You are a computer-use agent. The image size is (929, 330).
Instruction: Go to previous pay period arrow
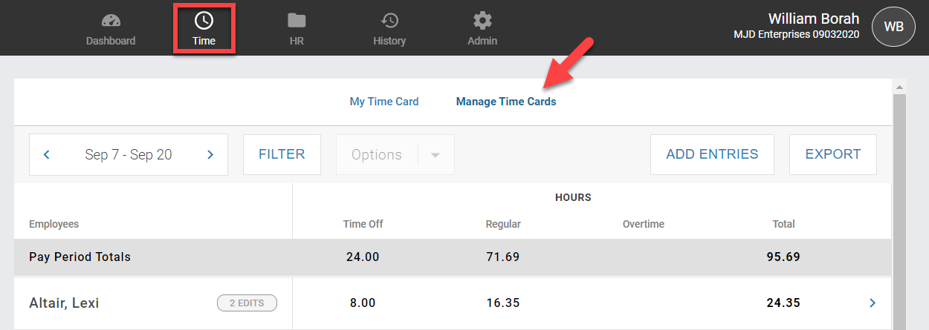tap(47, 155)
